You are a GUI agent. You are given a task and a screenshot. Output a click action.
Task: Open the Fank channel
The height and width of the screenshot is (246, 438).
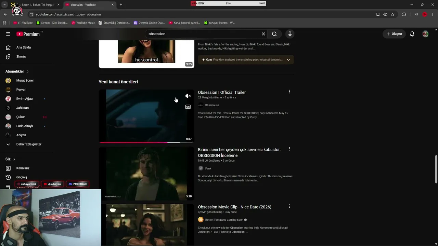(208, 168)
